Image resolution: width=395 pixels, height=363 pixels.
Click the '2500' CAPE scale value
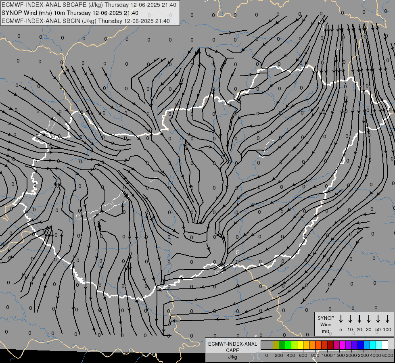[363, 355]
